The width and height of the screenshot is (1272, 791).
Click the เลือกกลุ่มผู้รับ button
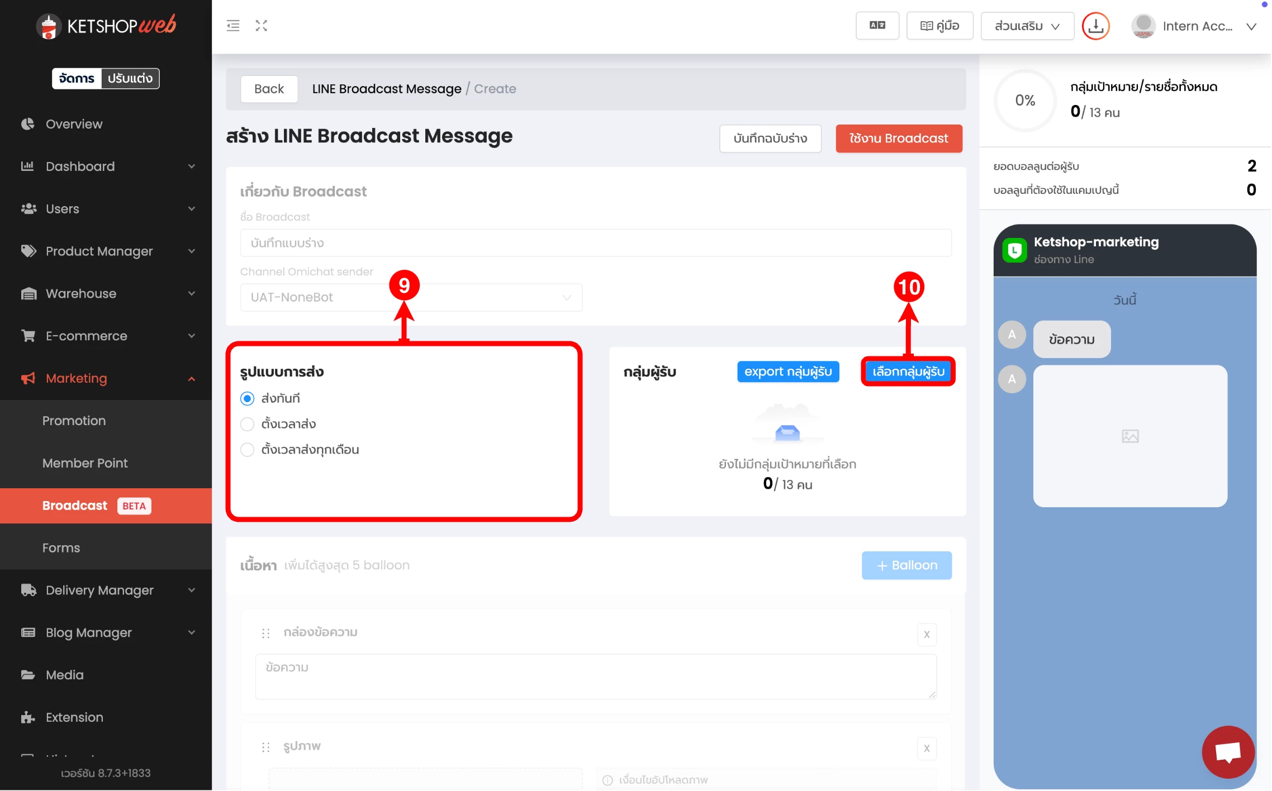(908, 372)
